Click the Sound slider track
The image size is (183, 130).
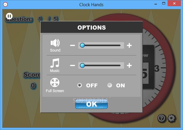(101, 45)
